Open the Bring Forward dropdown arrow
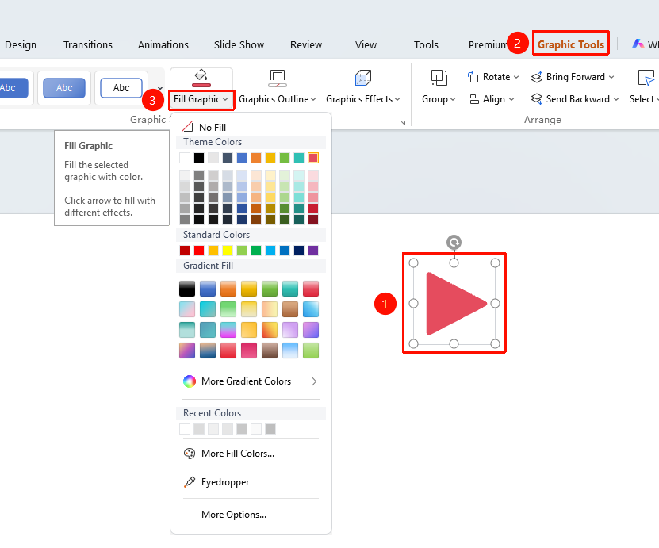 pyautogui.click(x=611, y=77)
